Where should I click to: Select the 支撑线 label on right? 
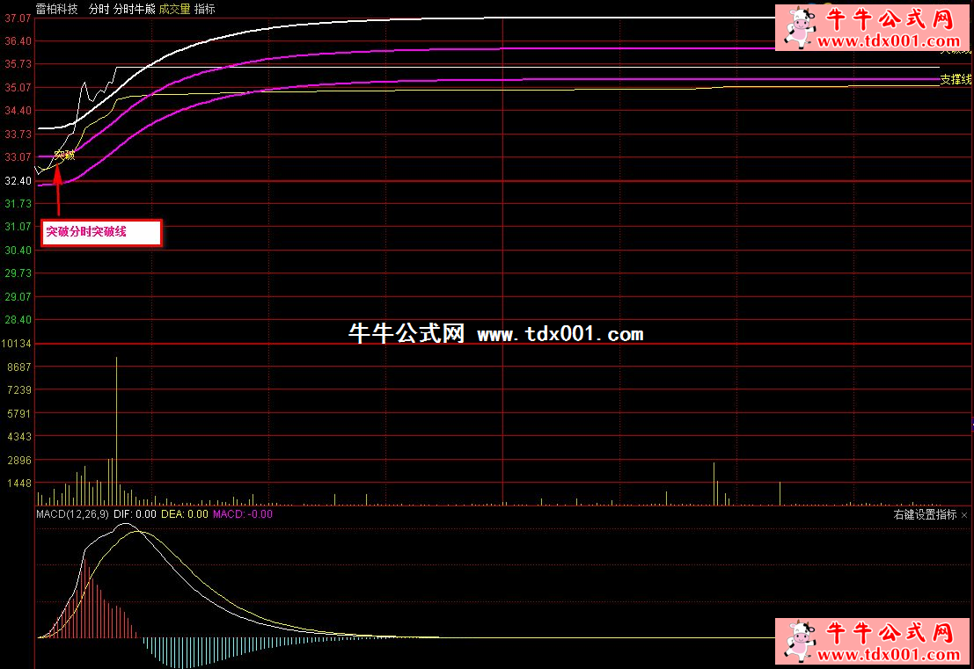pyautogui.click(x=956, y=79)
